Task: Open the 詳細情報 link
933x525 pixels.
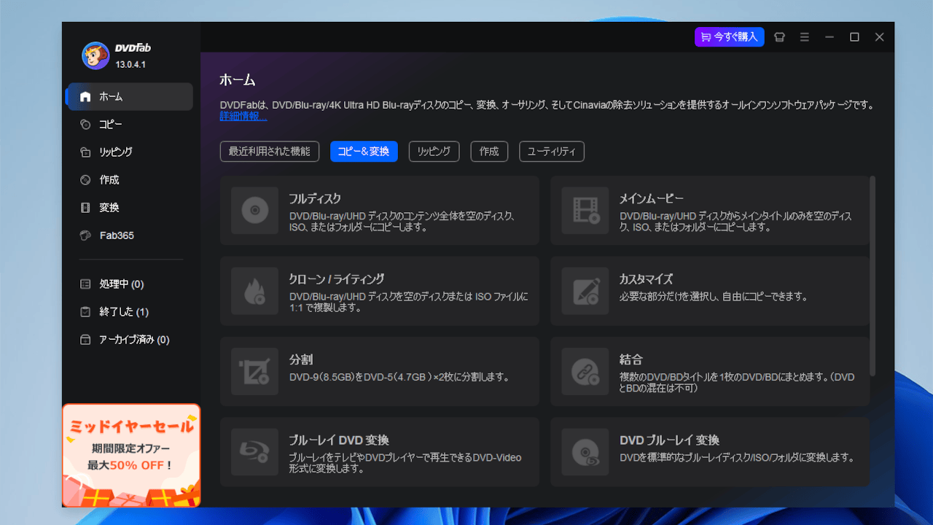Action: click(x=243, y=116)
